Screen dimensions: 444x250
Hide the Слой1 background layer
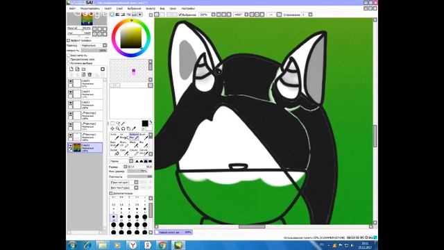pos(70,146)
